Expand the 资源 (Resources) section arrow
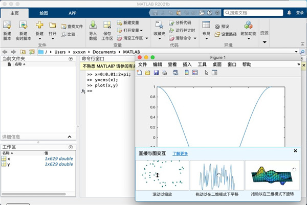 tap(265, 42)
